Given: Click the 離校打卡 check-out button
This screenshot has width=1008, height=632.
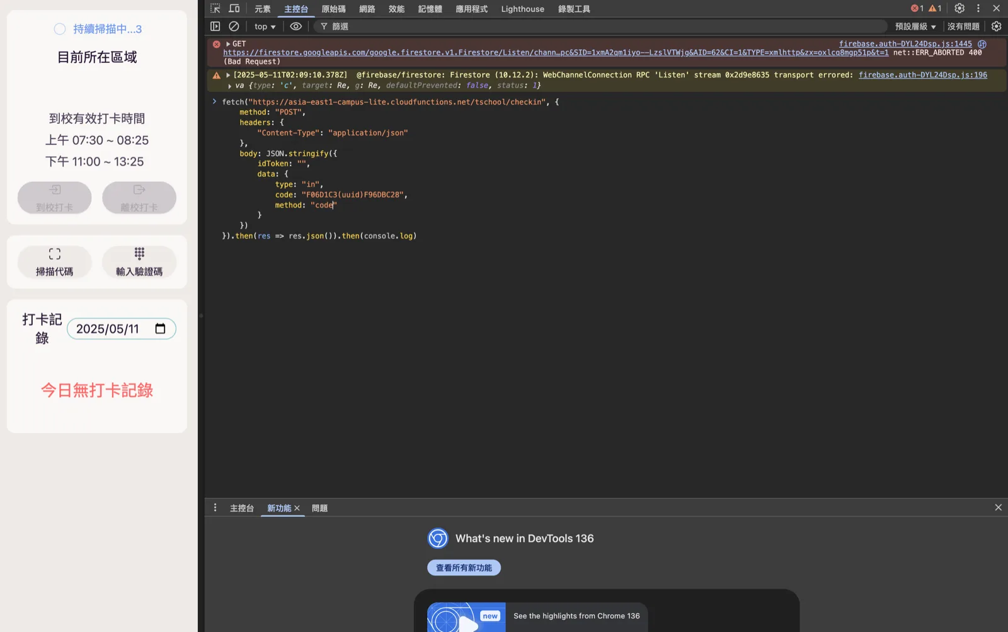Looking at the screenshot, I should [x=139, y=198].
